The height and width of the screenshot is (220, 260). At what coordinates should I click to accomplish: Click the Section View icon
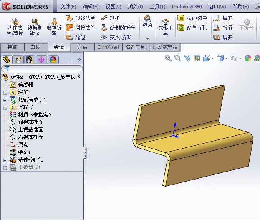197,58
